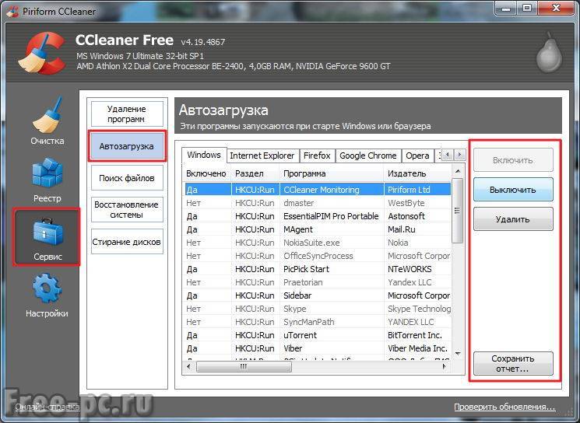
Task: Click the Piriform pear icon
Action: pyautogui.click(x=550, y=52)
